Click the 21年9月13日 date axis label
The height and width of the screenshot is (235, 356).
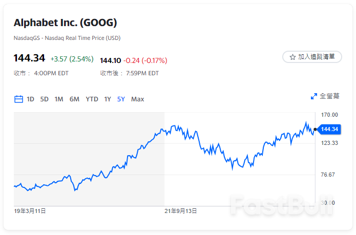[x=180, y=211]
